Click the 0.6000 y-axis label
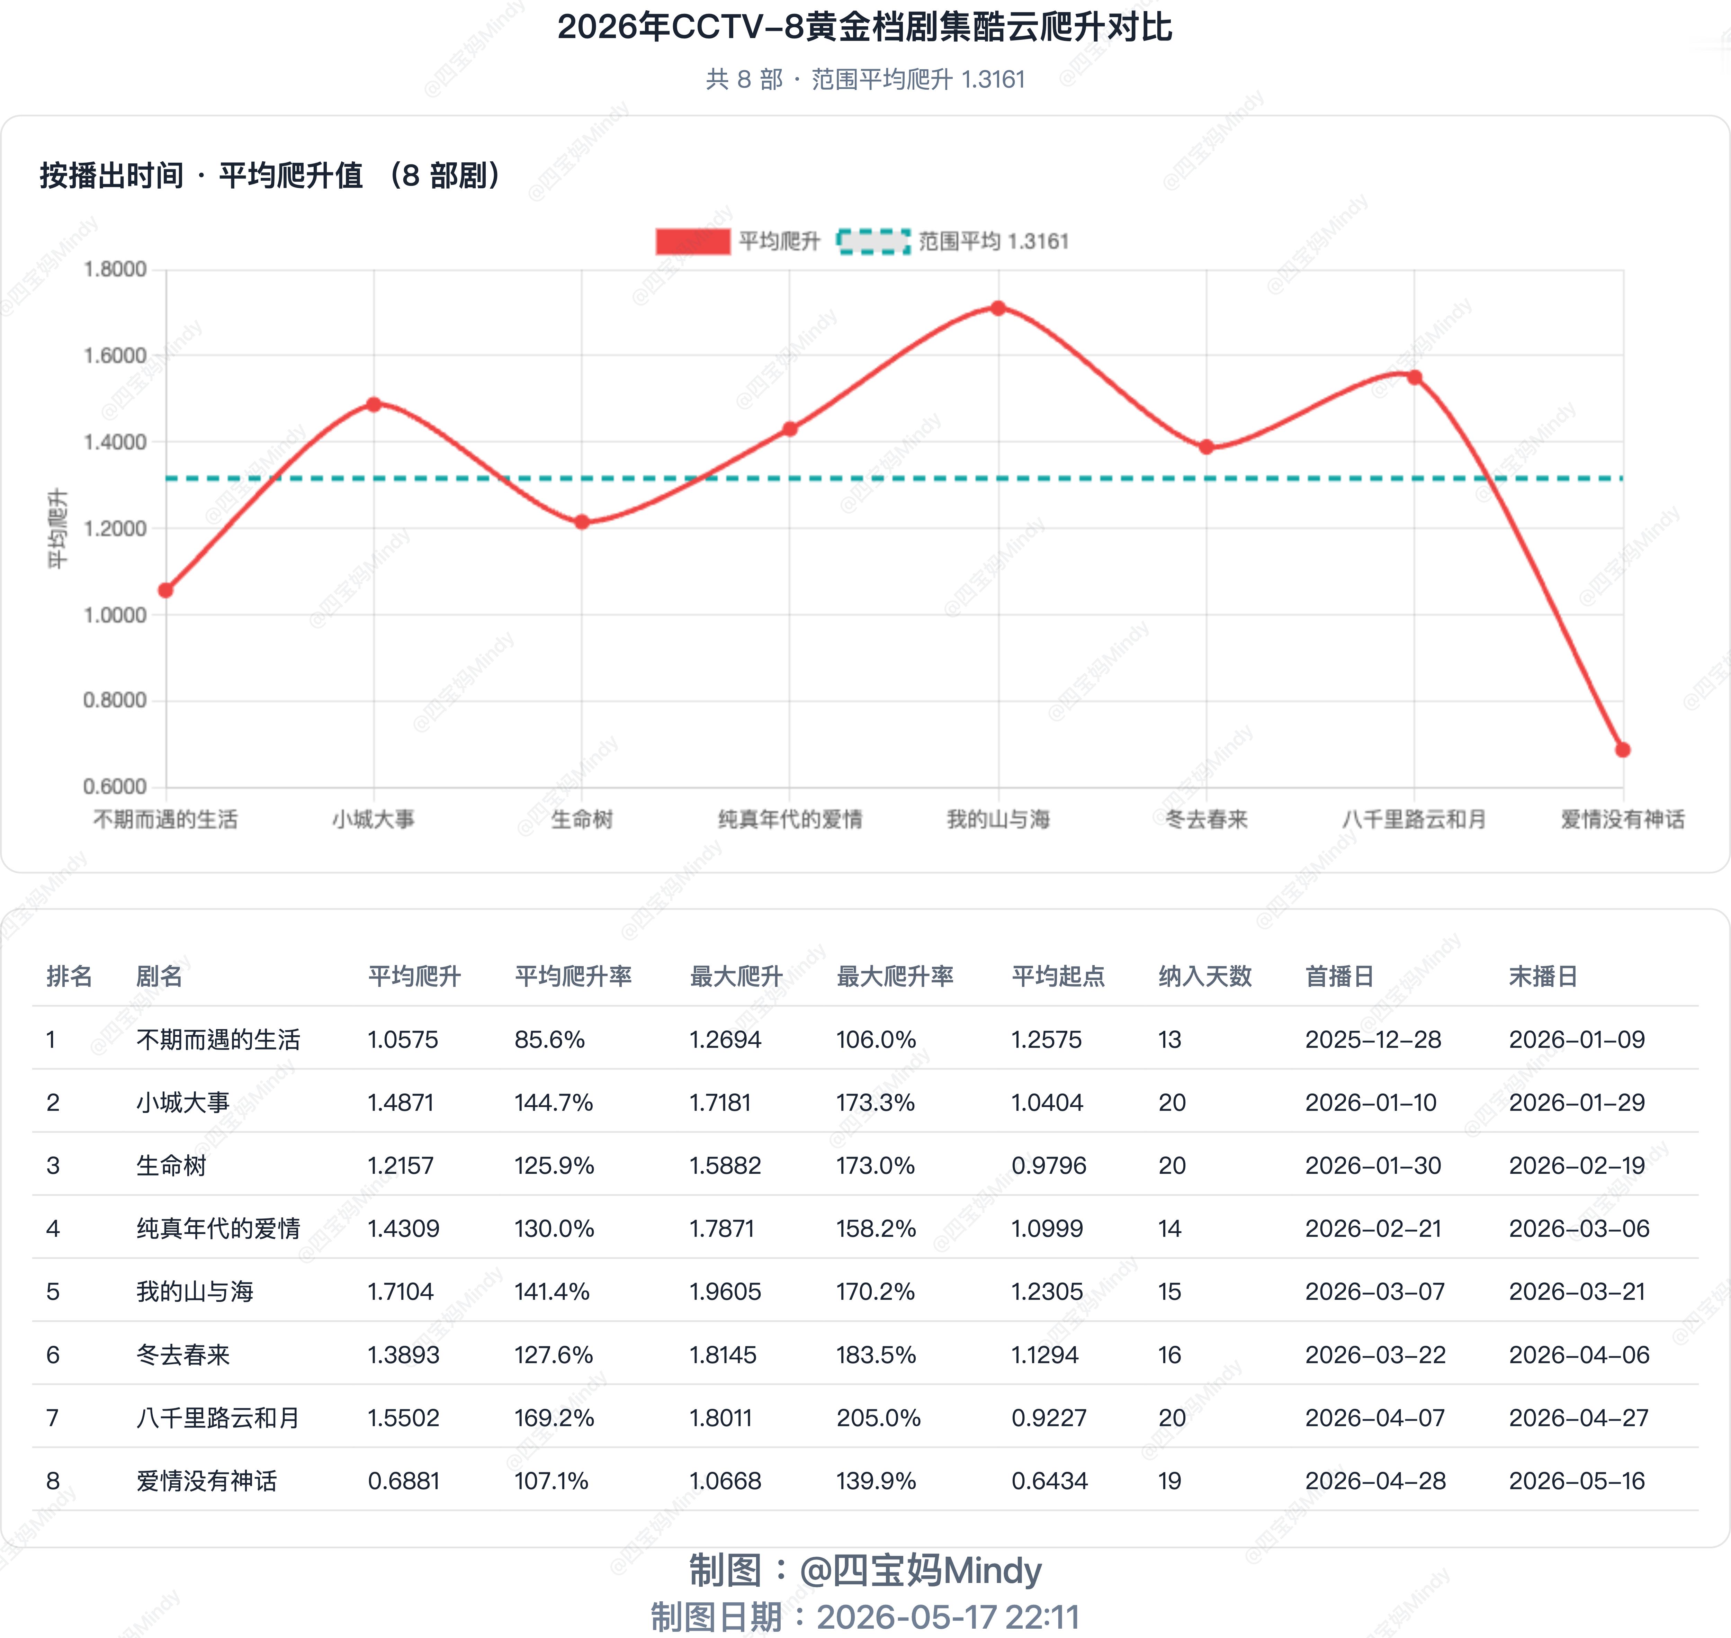The width and height of the screenshot is (1731, 1638). click(115, 787)
